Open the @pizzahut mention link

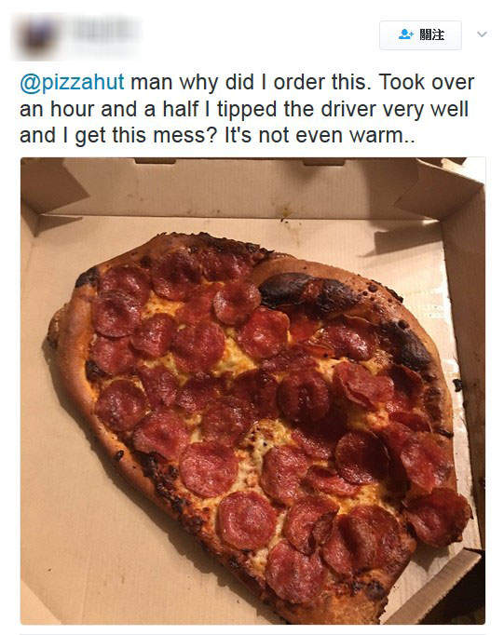(72, 82)
